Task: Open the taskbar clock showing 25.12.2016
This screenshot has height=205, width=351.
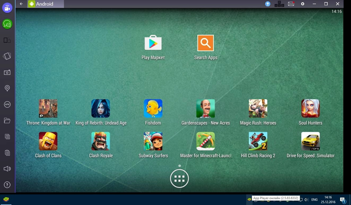Action: point(328,199)
